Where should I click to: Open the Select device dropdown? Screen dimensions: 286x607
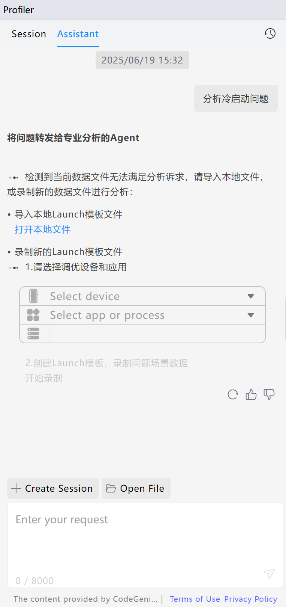coord(250,296)
